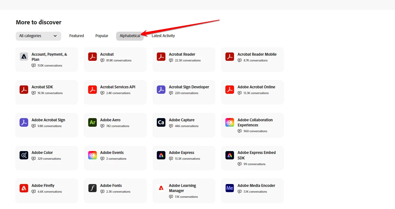Open the Adobe Firefly title link
The height and width of the screenshot is (209, 395).
[43, 186]
